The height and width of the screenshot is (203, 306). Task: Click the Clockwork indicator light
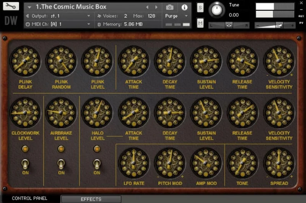pyautogui.click(x=25, y=149)
